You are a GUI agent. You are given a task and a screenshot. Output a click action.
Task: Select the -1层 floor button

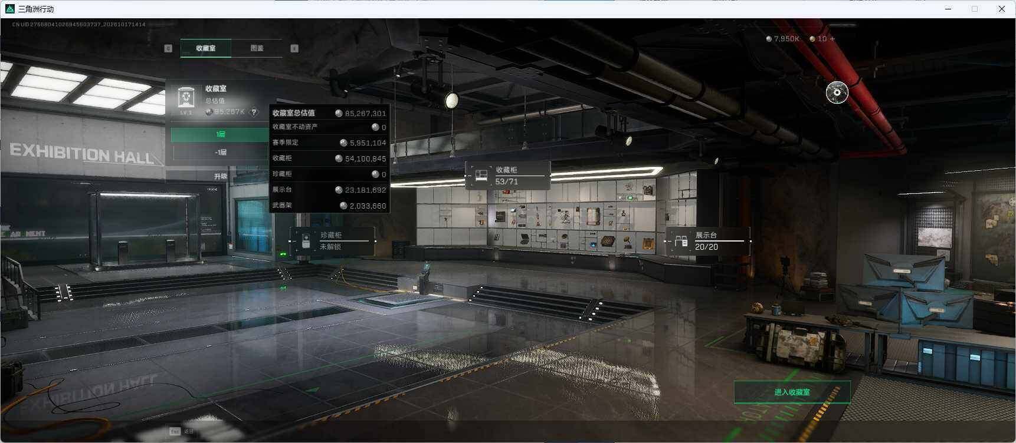click(x=220, y=152)
